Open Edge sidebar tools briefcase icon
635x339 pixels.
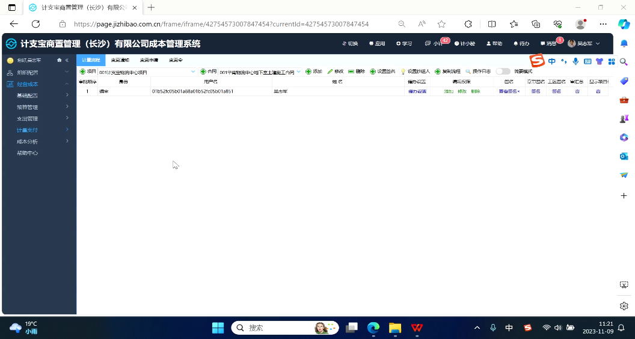(x=624, y=100)
